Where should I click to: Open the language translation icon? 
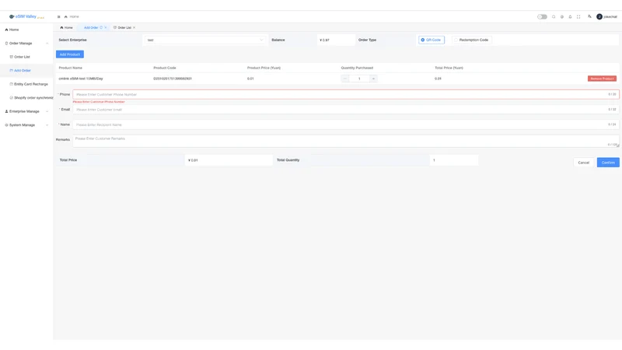click(x=589, y=16)
